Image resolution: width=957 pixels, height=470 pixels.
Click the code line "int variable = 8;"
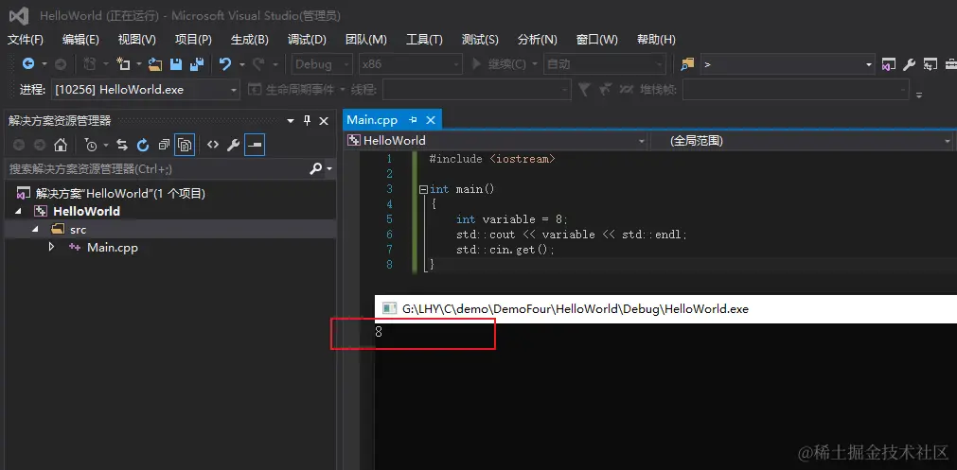point(512,219)
